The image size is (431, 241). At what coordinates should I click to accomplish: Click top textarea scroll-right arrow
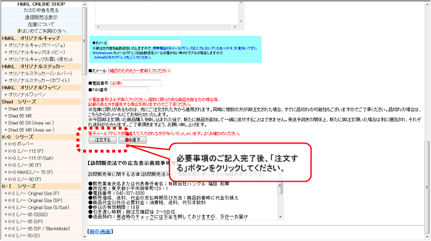235,27
